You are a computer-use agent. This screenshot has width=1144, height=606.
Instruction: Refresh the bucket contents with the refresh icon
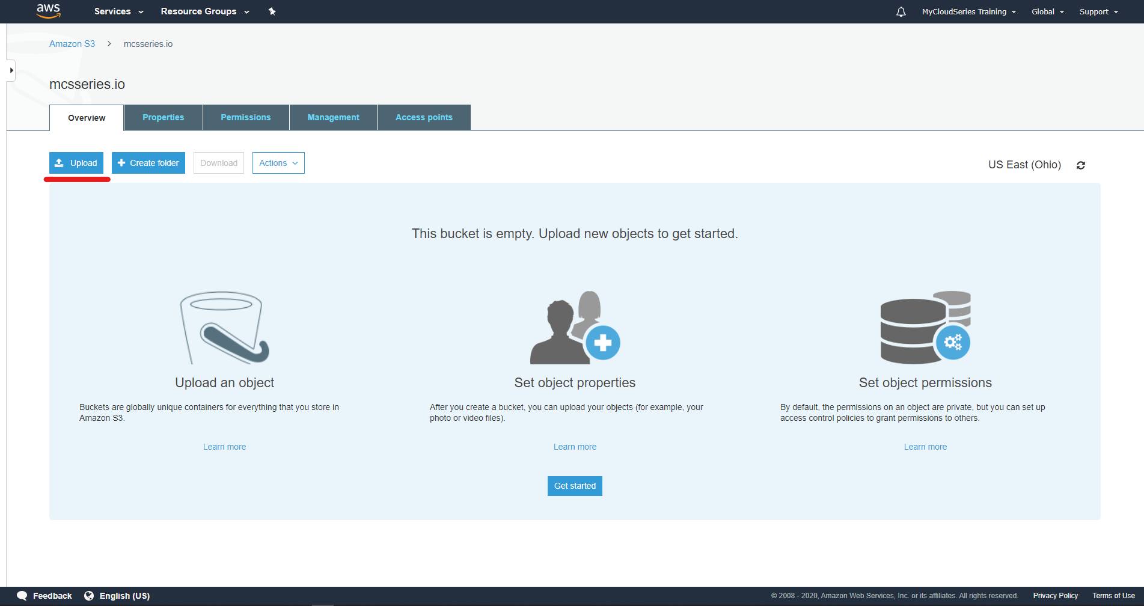(1080, 165)
